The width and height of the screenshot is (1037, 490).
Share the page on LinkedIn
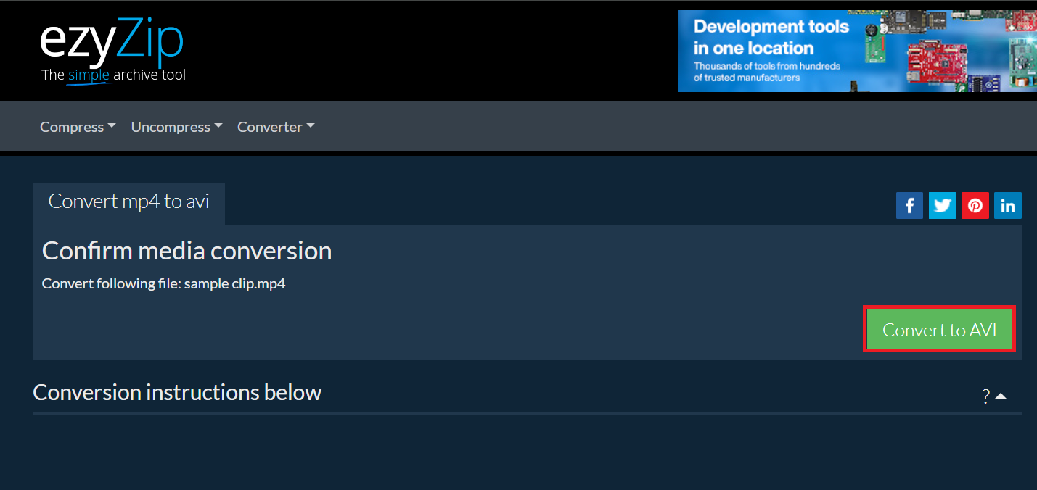point(1007,205)
